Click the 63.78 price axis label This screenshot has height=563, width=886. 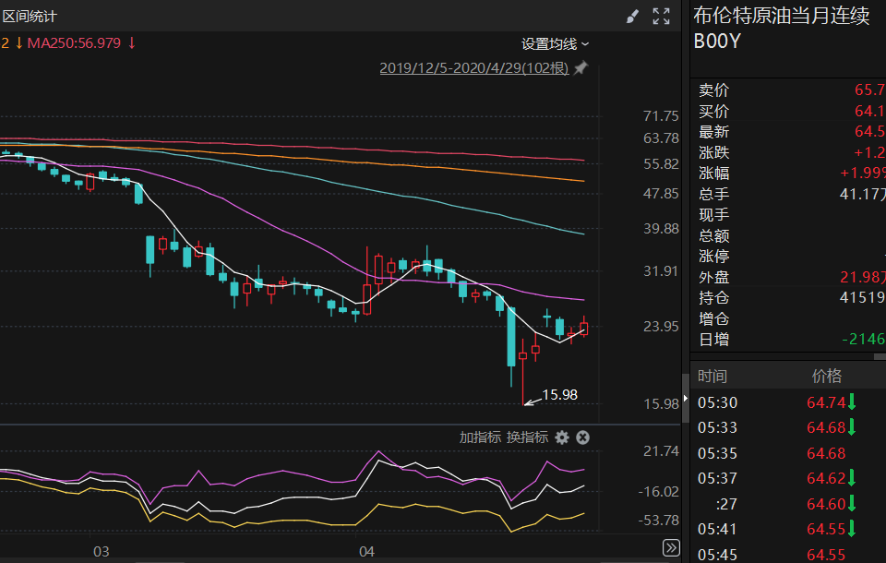661,138
